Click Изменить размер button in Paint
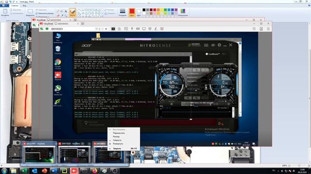 point(44,13)
